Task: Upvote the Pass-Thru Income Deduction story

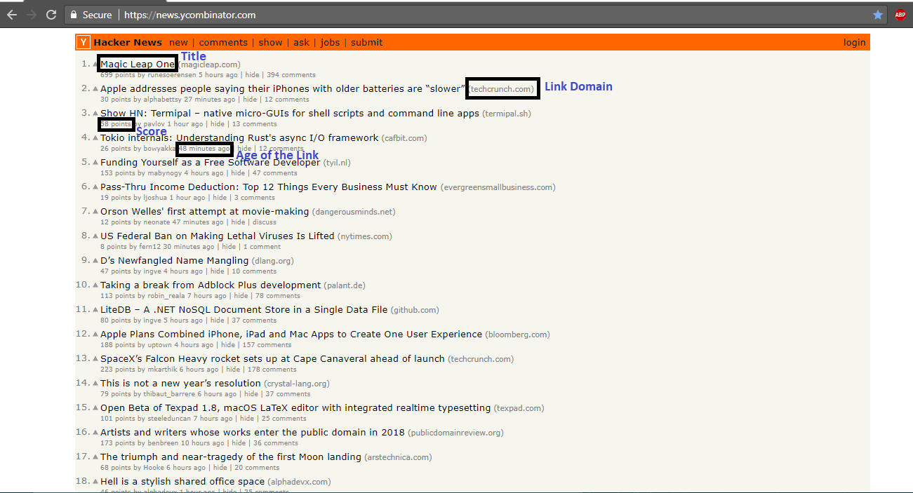Action: pos(95,187)
